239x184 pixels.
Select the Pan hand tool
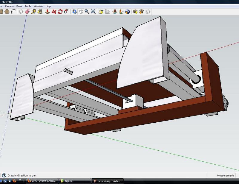[x=81, y=12]
